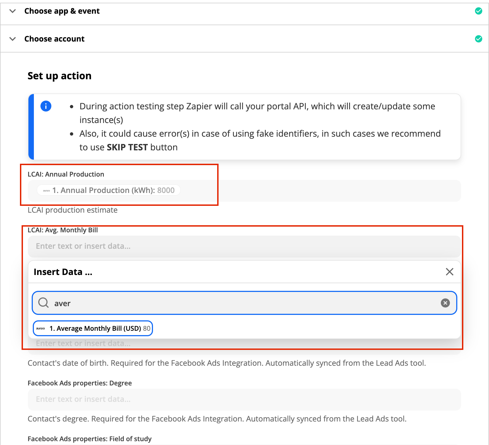Click Aurora logo in Annual Production pill
The height and width of the screenshot is (445, 489).
point(46,191)
